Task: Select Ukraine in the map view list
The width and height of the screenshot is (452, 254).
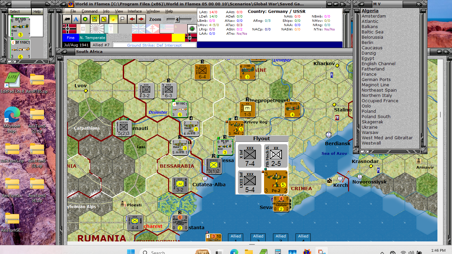Action: pos(370,127)
